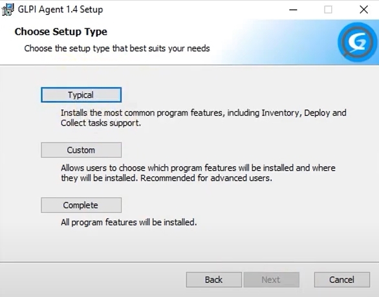Go Back to the previous step
This screenshot has width=379, height=297.
[214, 280]
